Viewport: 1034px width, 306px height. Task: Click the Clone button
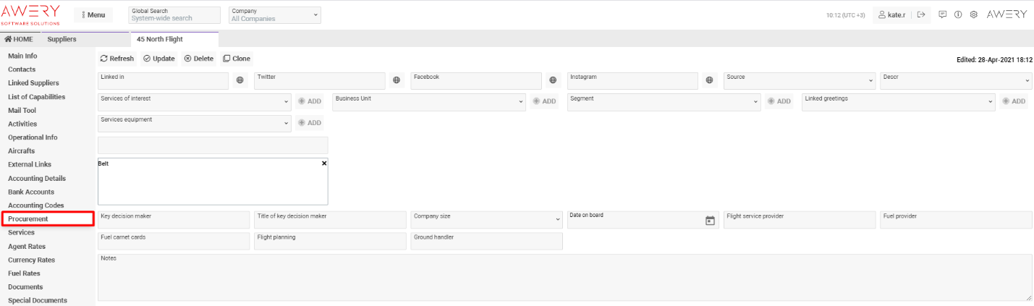(x=236, y=59)
